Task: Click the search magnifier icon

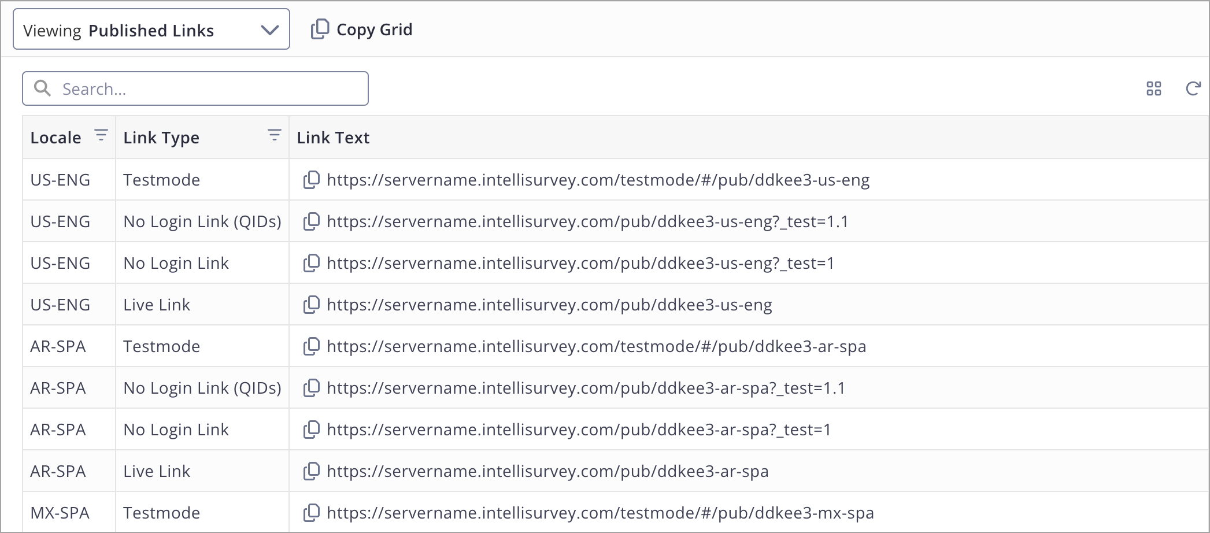Action: [x=42, y=88]
